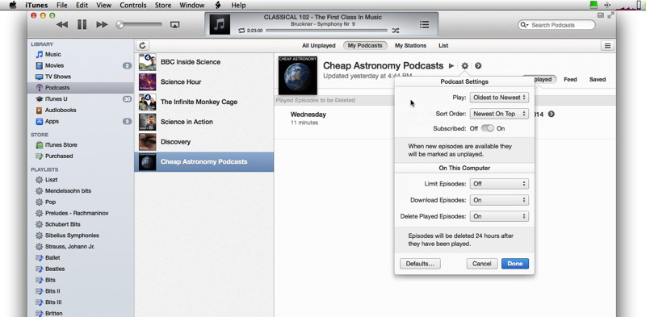
Task: Select the Science Hour podcast
Action: (x=204, y=82)
